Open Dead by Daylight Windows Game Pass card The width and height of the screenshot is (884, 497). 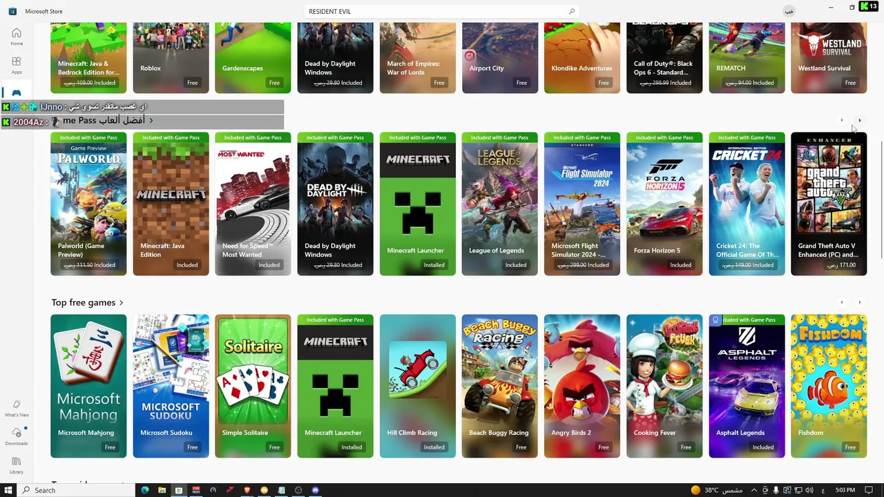[335, 204]
